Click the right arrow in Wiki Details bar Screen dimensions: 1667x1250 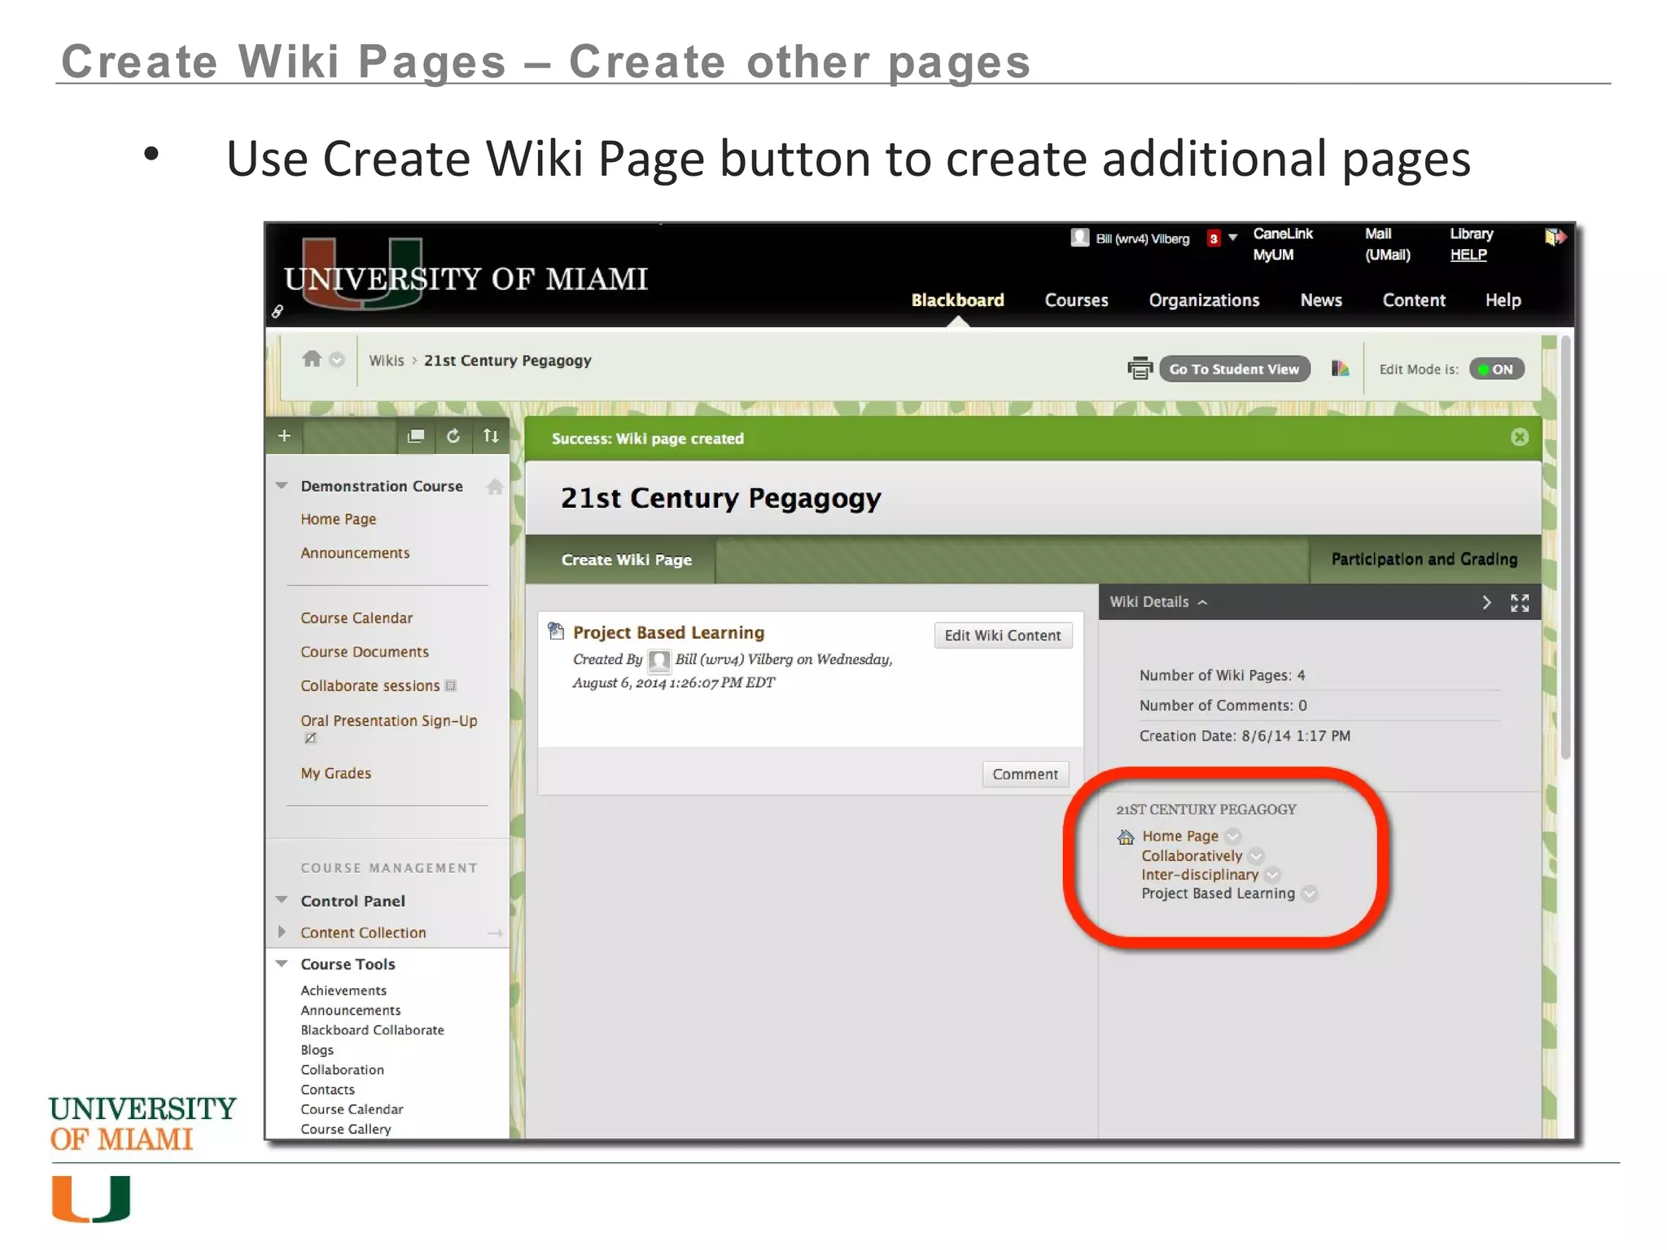pos(1486,602)
